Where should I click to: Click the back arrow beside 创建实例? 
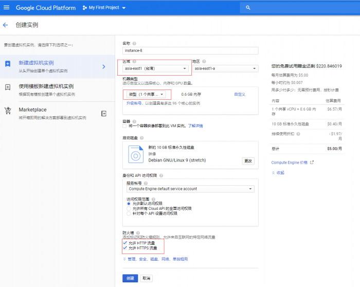coord(6,25)
